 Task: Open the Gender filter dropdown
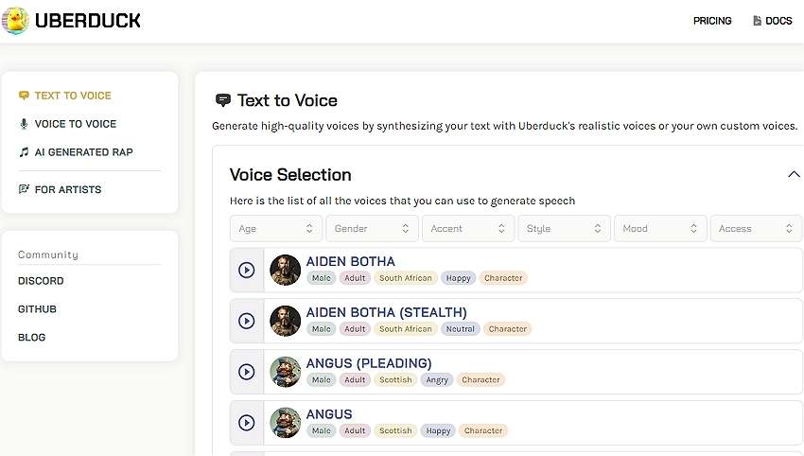tap(372, 229)
